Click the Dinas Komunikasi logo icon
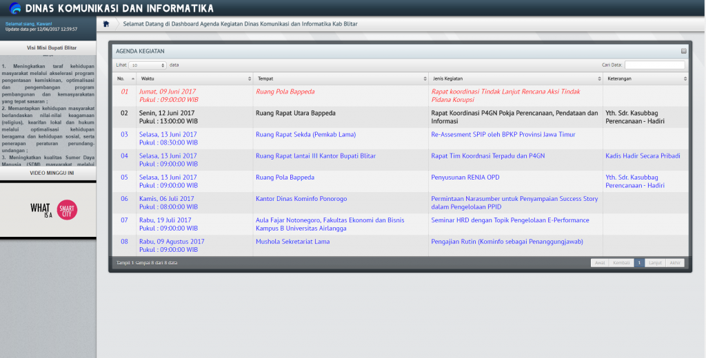706x358 pixels. click(x=14, y=8)
